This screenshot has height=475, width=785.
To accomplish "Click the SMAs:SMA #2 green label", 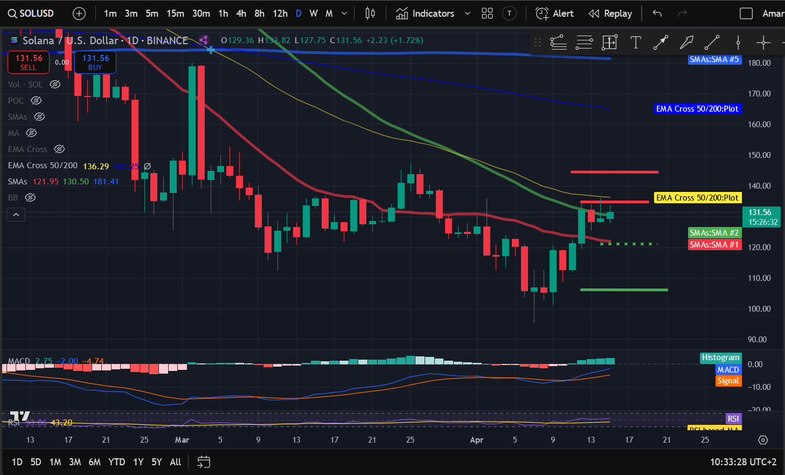I will 714,233.
